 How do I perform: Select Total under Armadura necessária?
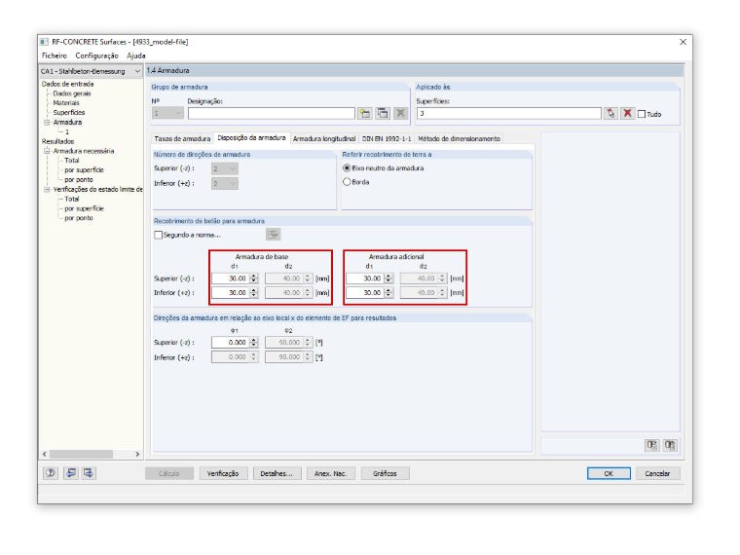[x=72, y=161]
